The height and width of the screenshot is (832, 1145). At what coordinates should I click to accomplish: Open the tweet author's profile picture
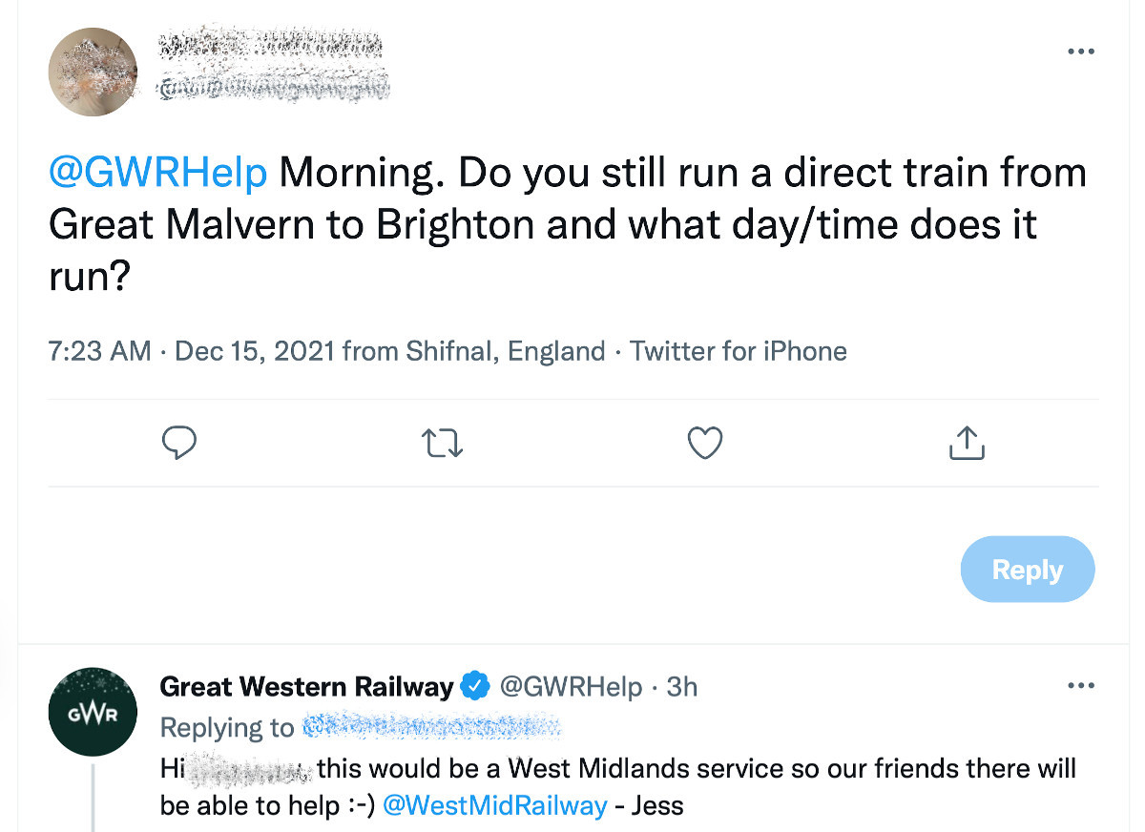point(94,73)
